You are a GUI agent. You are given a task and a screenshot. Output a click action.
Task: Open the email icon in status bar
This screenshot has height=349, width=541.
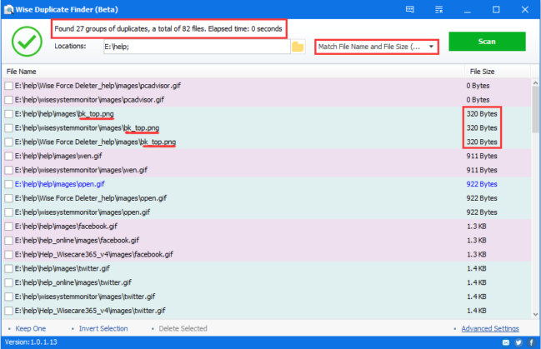[x=505, y=342]
